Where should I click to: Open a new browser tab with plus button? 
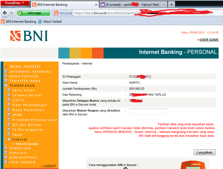click(171, 5)
